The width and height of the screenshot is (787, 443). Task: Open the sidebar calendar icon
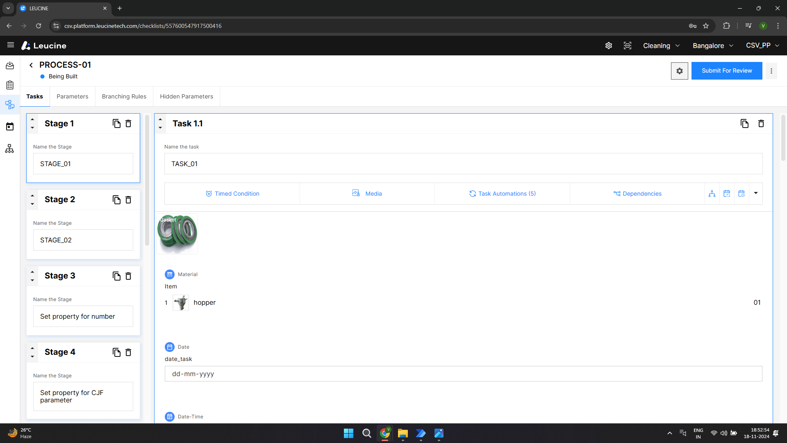[x=10, y=126]
